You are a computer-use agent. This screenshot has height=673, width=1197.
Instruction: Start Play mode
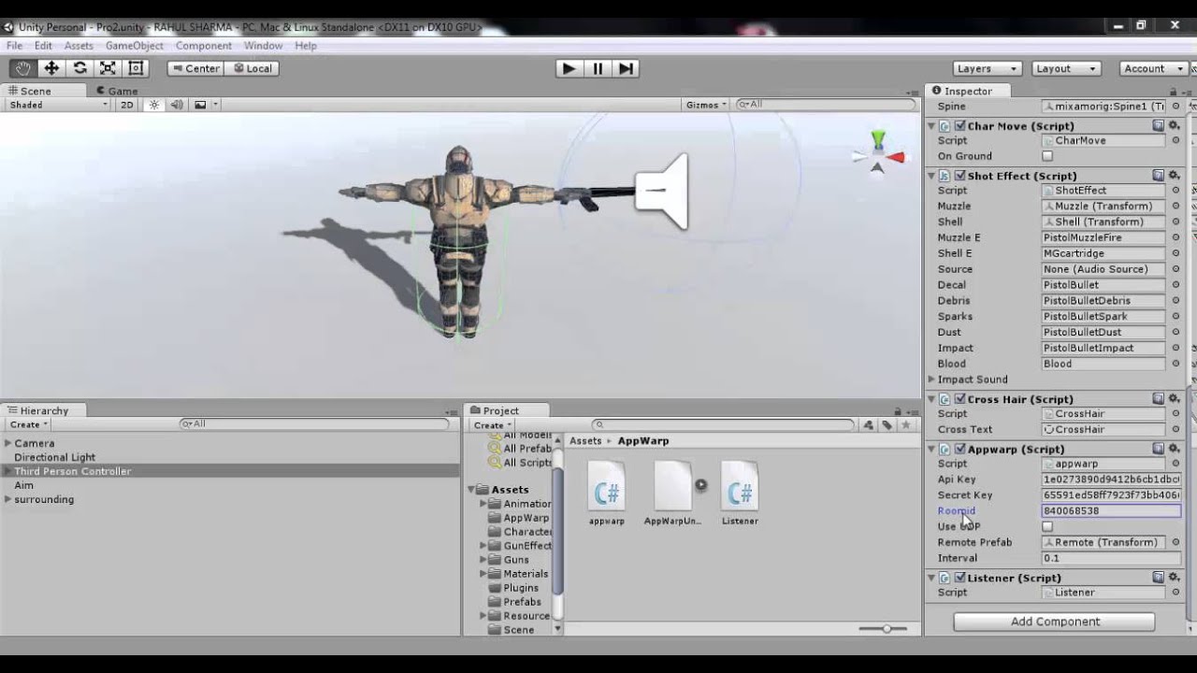tap(569, 68)
